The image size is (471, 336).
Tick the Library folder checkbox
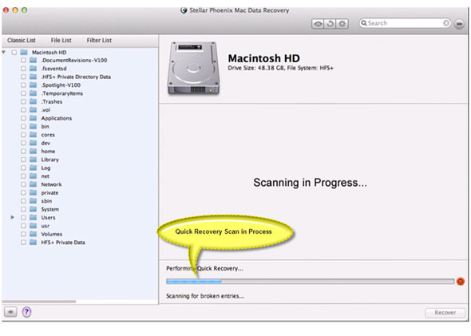click(23, 160)
